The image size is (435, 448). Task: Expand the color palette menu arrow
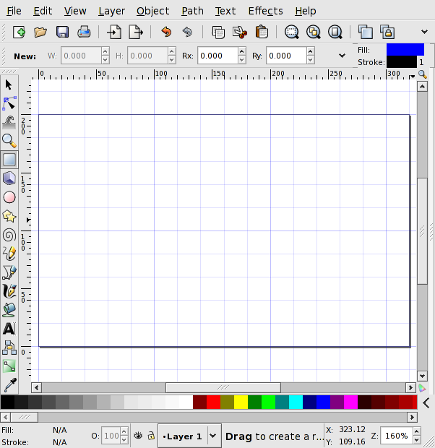click(426, 402)
